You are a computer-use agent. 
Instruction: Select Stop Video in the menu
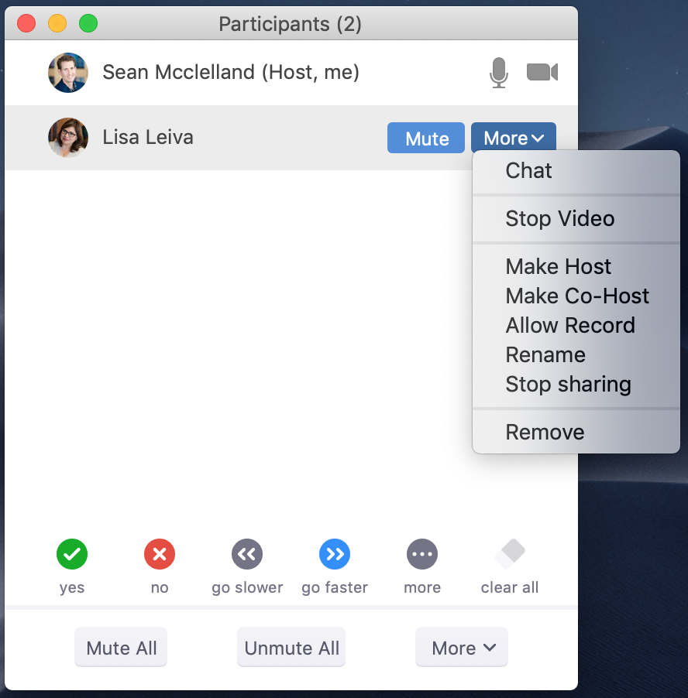point(559,219)
